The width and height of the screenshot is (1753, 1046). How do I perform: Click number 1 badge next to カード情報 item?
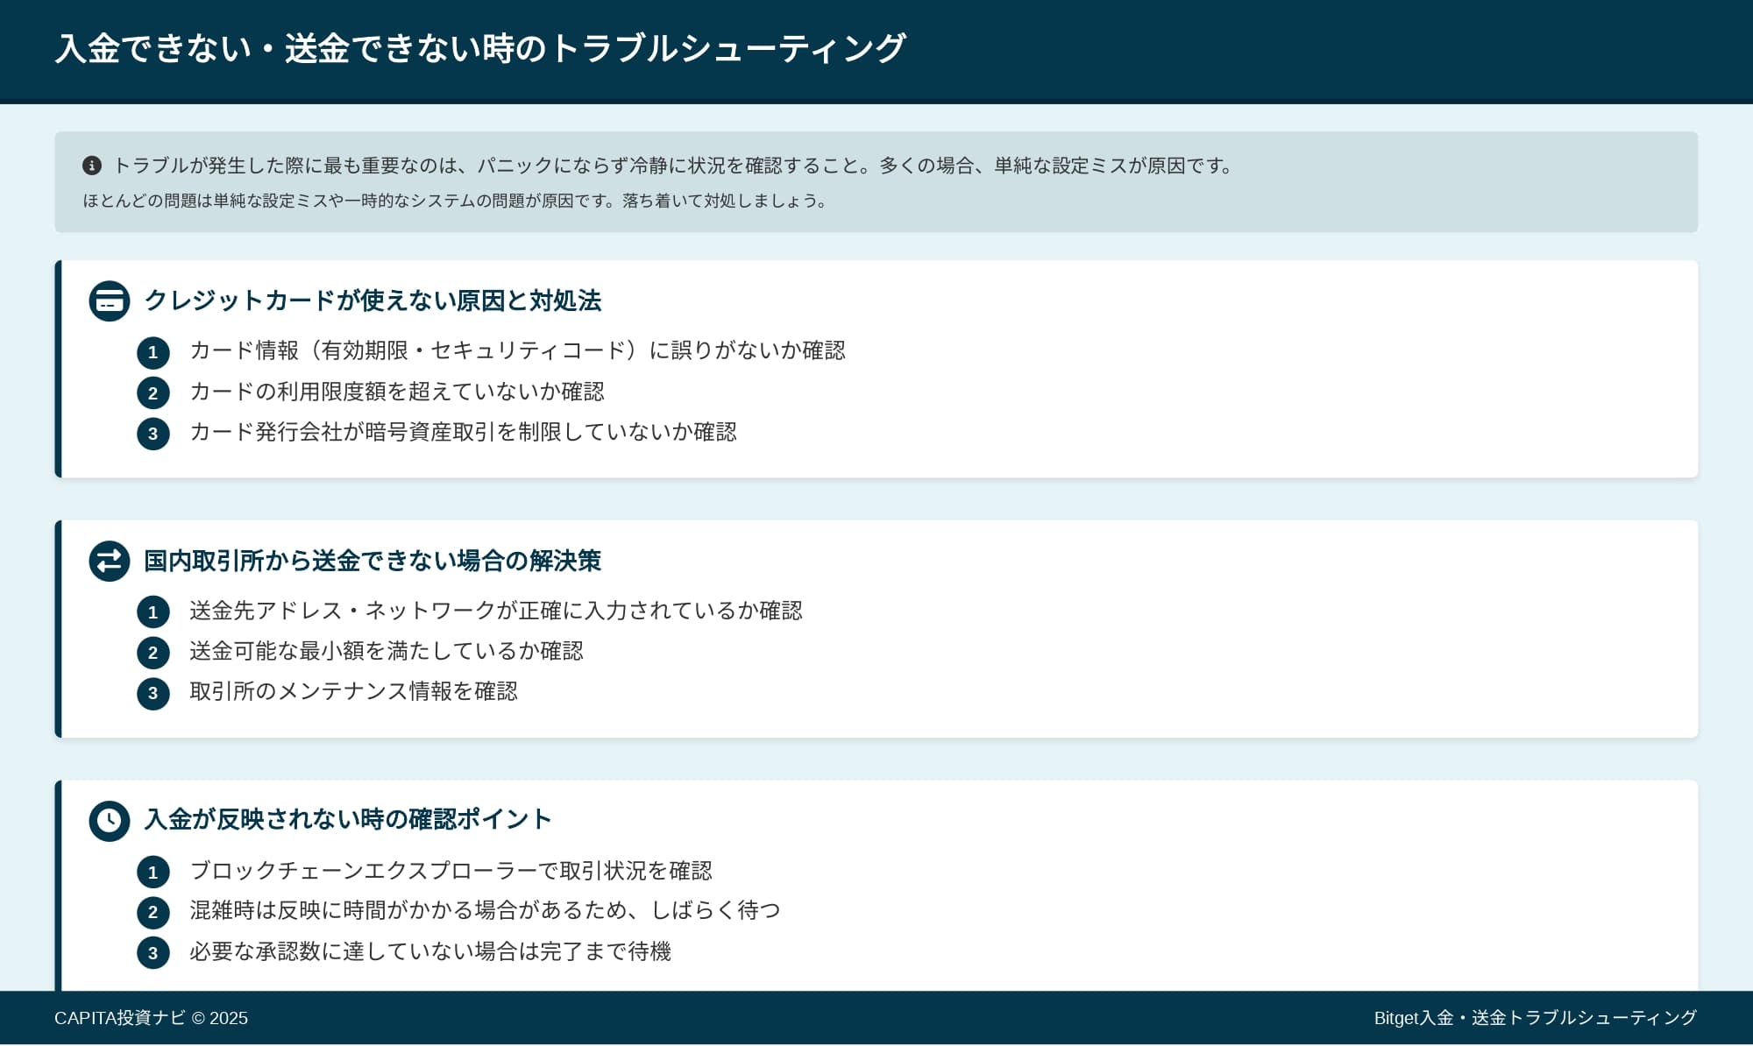click(x=153, y=353)
